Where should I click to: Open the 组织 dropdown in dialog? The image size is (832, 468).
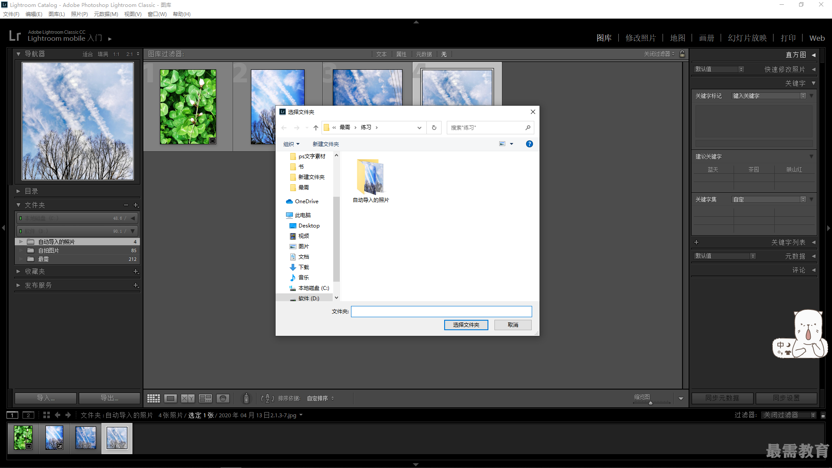[291, 144]
